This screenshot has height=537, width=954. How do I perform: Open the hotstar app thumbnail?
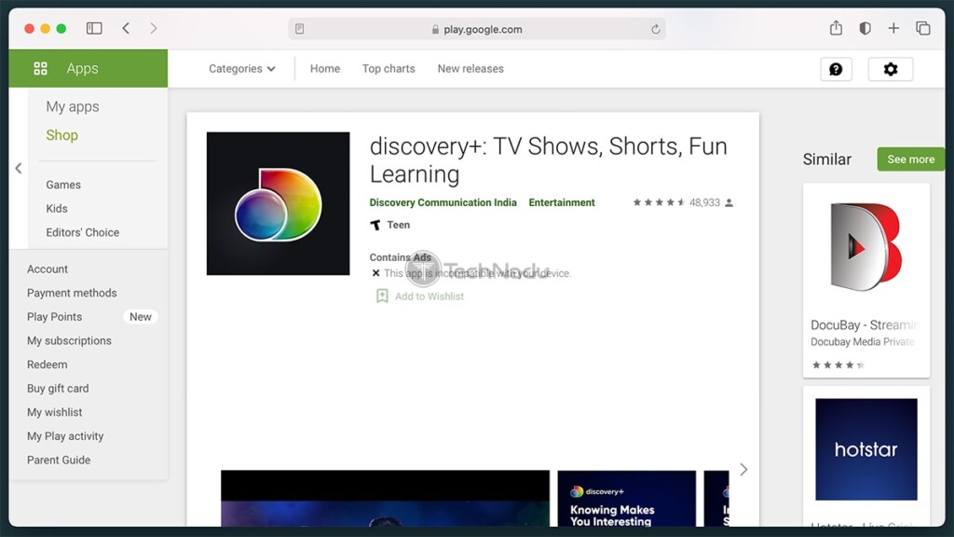pos(865,449)
